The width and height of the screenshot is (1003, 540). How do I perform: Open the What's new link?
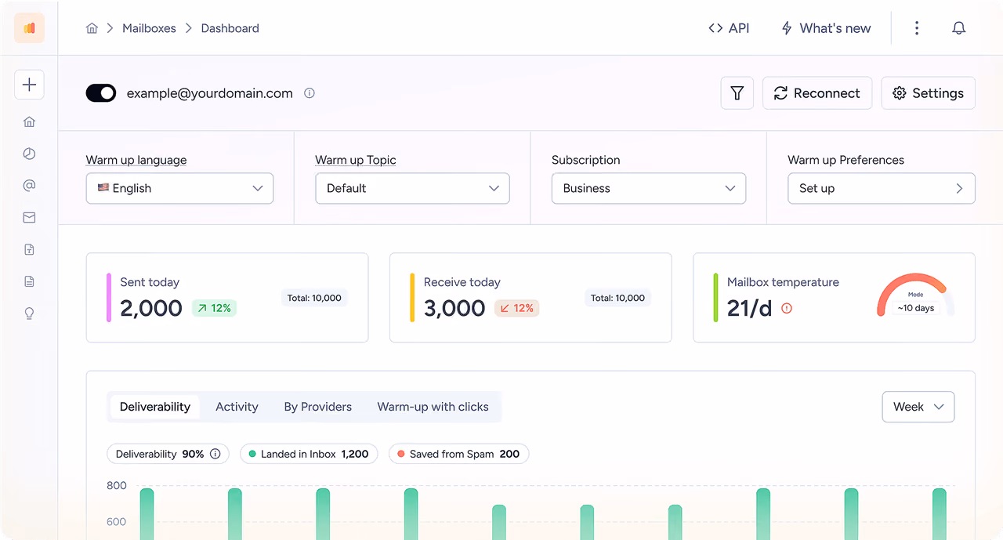click(826, 28)
